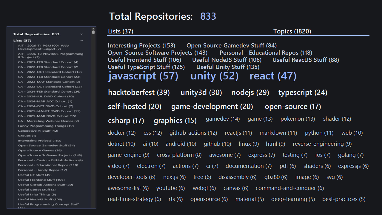This screenshot has height=215, width=382.
Task: Select the docker (12) topic
Action: click(x=122, y=133)
